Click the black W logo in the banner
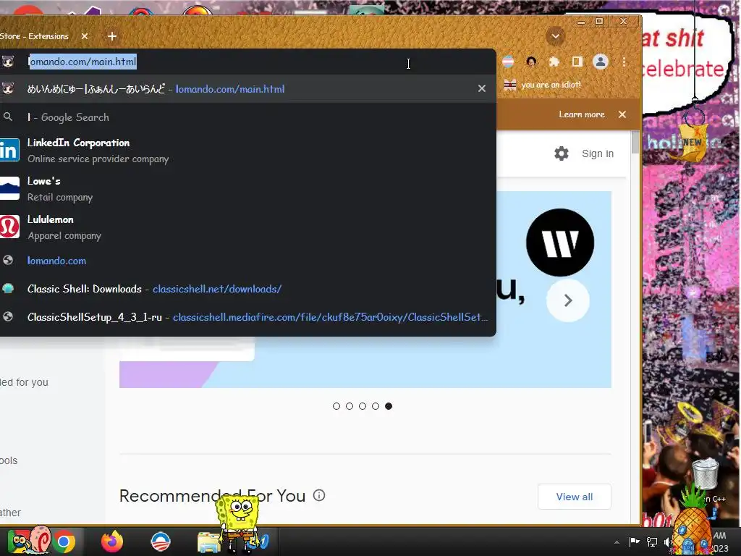 click(x=560, y=243)
